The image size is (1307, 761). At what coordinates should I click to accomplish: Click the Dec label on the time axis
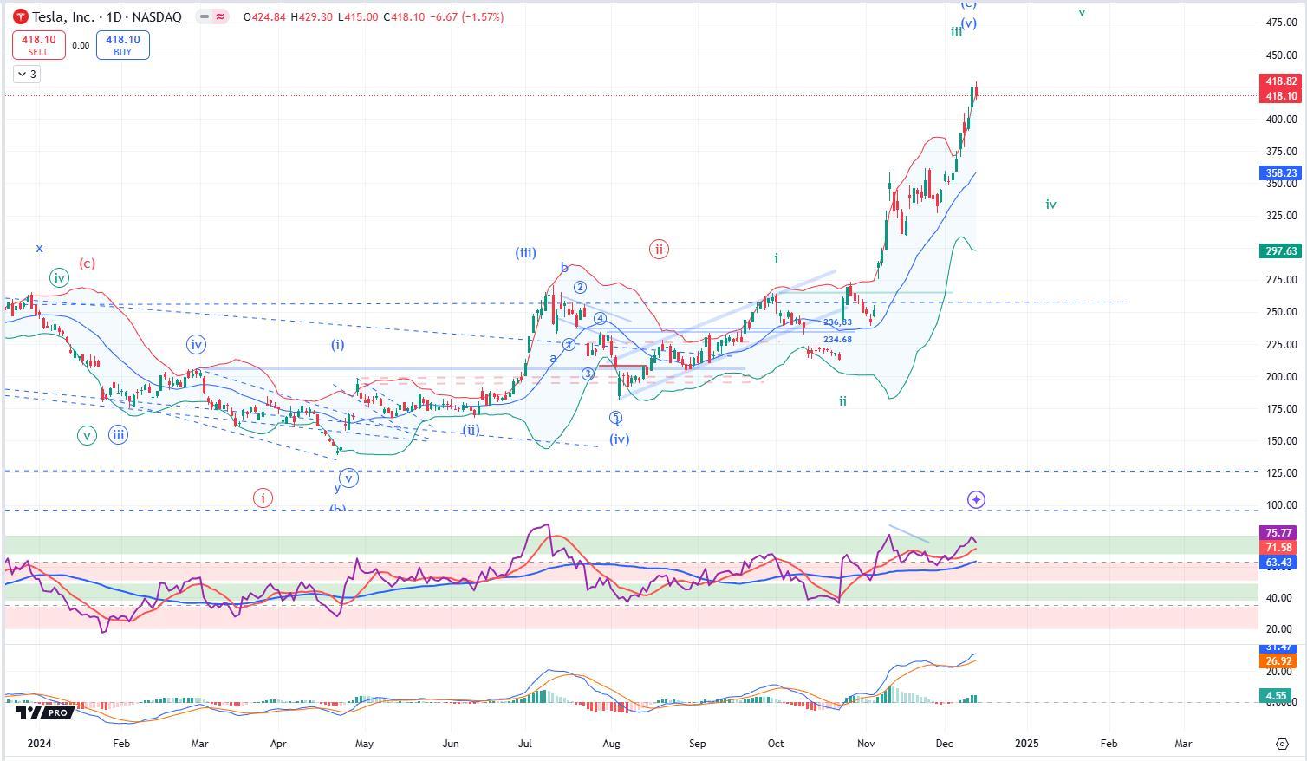946,744
